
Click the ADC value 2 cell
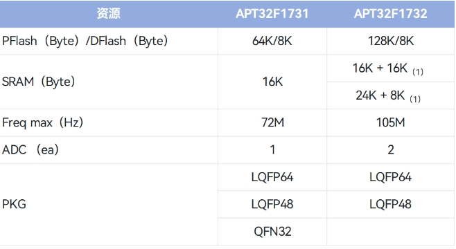click(391, 150)
